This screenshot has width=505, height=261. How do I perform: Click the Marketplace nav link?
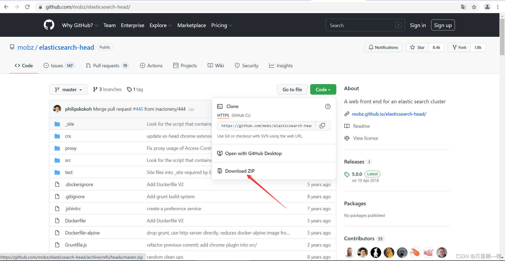coord(192,25)
